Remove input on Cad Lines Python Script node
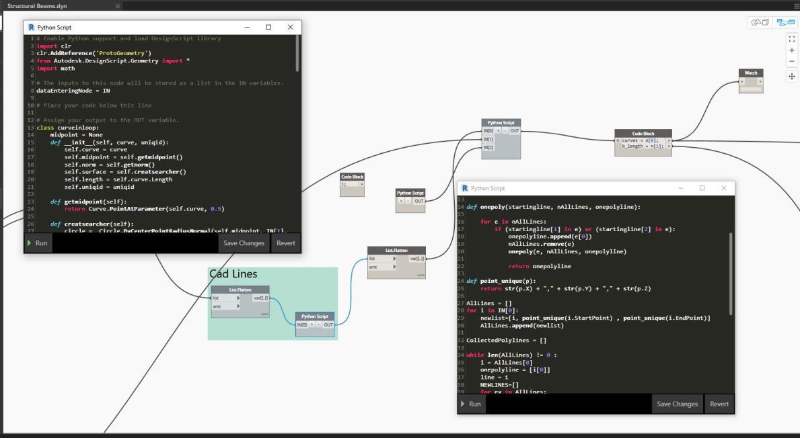Screen dimensions: 800x438 pos(319,324)
